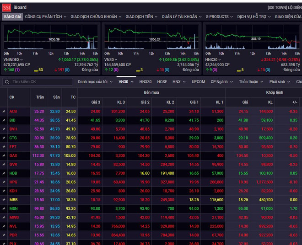Pin the BID stock to top
Screen dimensions: 302x245
click(4, 120)
